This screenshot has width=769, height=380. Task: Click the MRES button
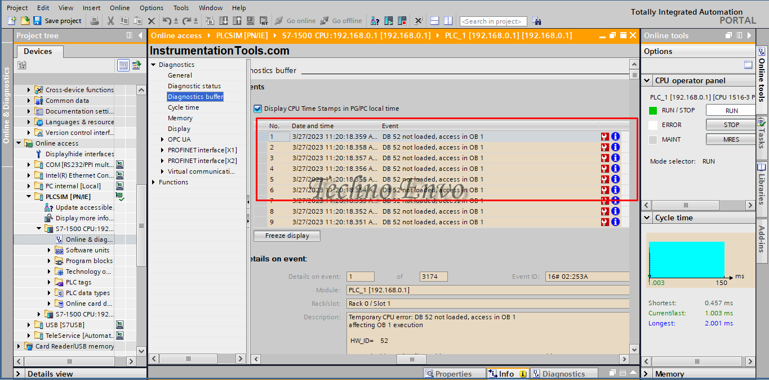pyautogui.click(x=731, y=139)
